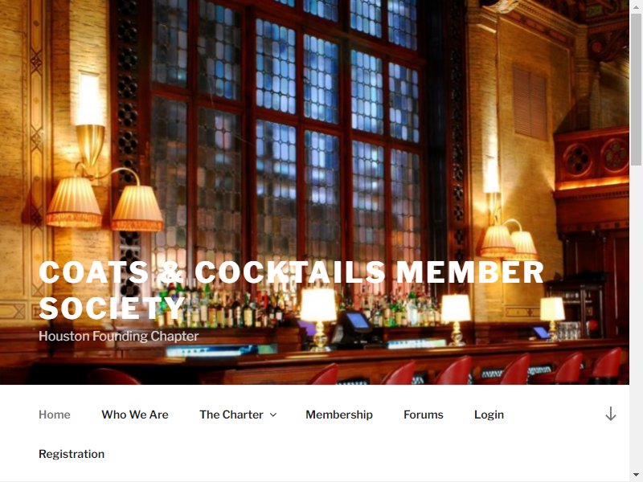
Task: Navigate to the Membership page
Action: coord(339,415)
